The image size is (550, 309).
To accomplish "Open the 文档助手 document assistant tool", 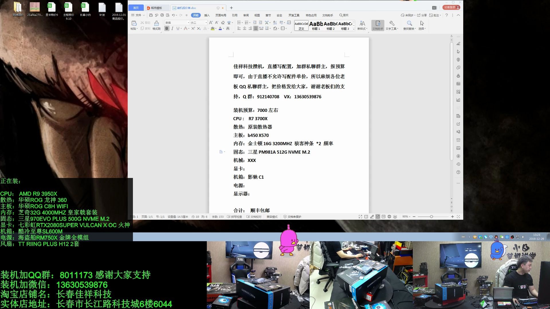I will (x=378, y=25).
